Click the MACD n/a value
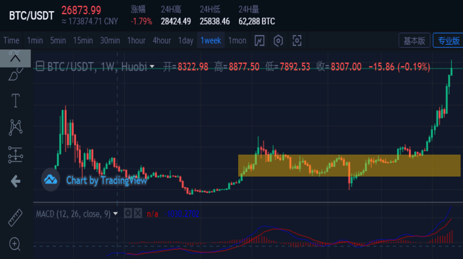 (153, 214)
